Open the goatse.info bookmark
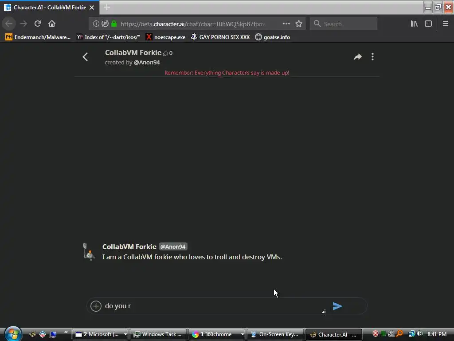The height and width of the screenshot is (341, 454). 273,37
